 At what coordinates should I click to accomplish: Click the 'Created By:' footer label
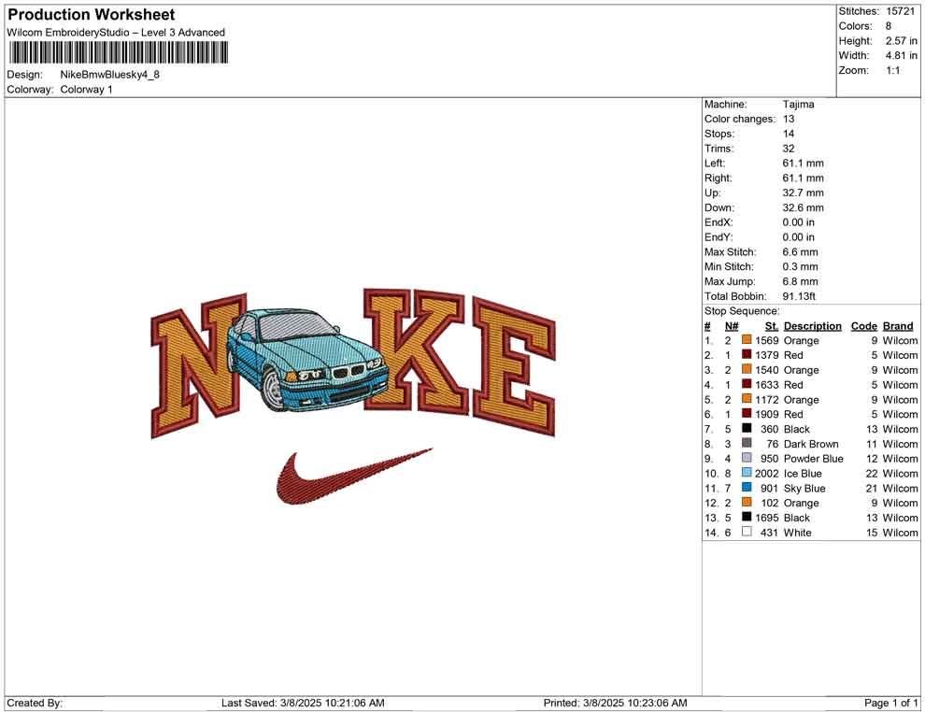[35, 703]
